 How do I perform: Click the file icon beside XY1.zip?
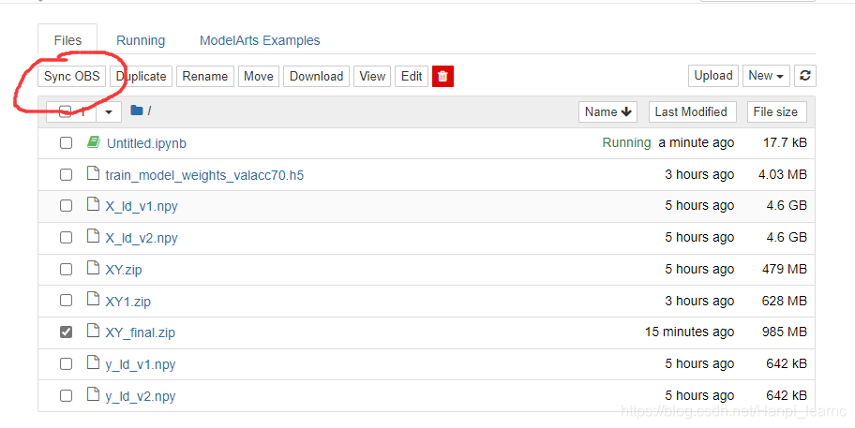pyautogui.click(x=93, y=300)
